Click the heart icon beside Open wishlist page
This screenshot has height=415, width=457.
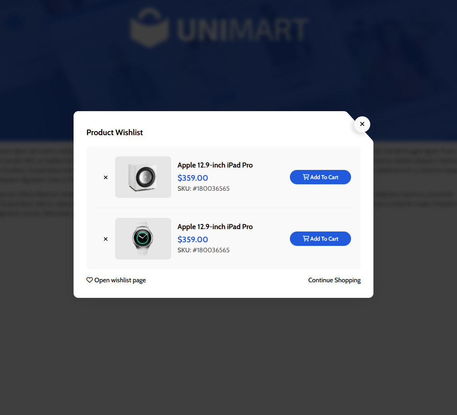pyautogui.click(x=90, y=280)
